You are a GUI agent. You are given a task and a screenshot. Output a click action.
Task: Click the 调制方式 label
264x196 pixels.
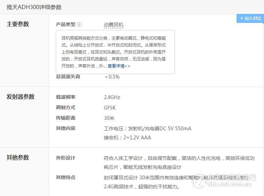coord(66,108)
